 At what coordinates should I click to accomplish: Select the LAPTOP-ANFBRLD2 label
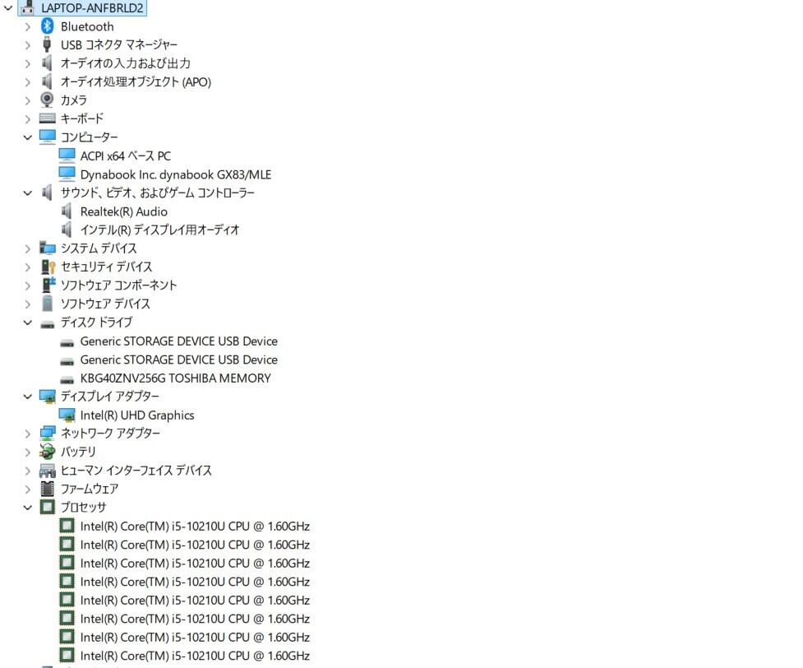(x=92, y=7)
